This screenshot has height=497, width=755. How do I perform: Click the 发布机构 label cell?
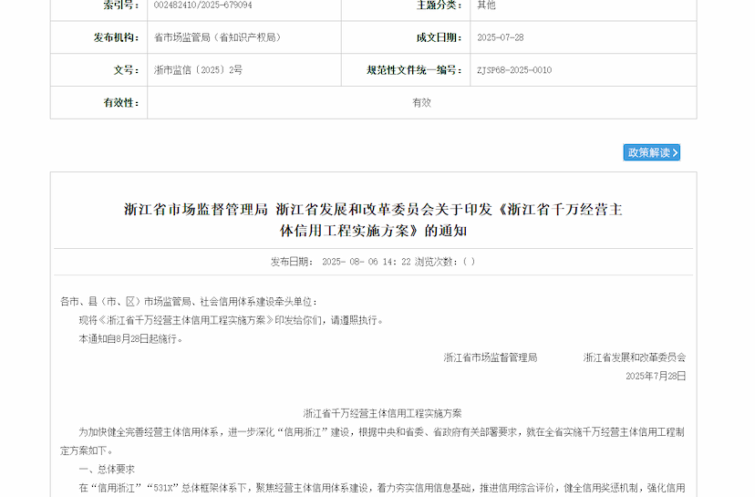point(116,37)
